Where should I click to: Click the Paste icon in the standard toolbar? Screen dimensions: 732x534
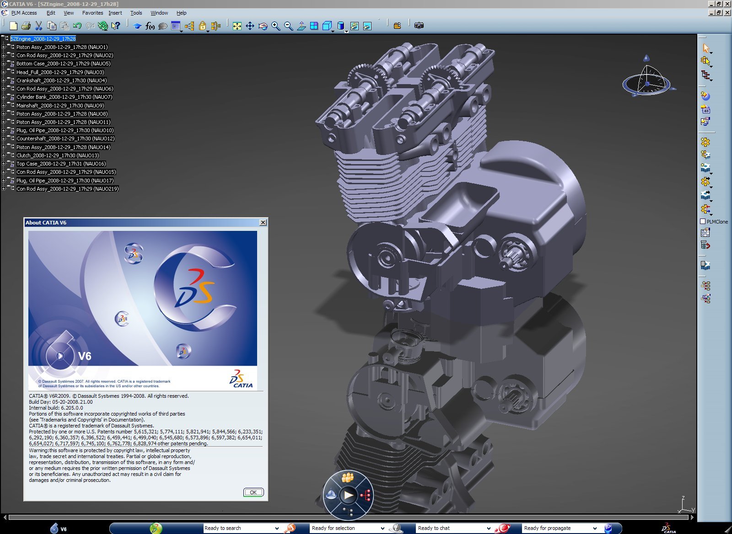coord(65,26)
